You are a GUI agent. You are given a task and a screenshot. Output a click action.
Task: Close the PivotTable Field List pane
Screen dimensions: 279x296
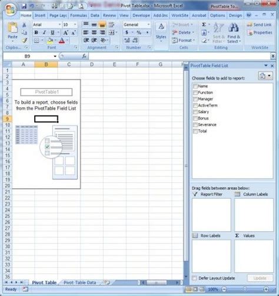click(272, 66)
